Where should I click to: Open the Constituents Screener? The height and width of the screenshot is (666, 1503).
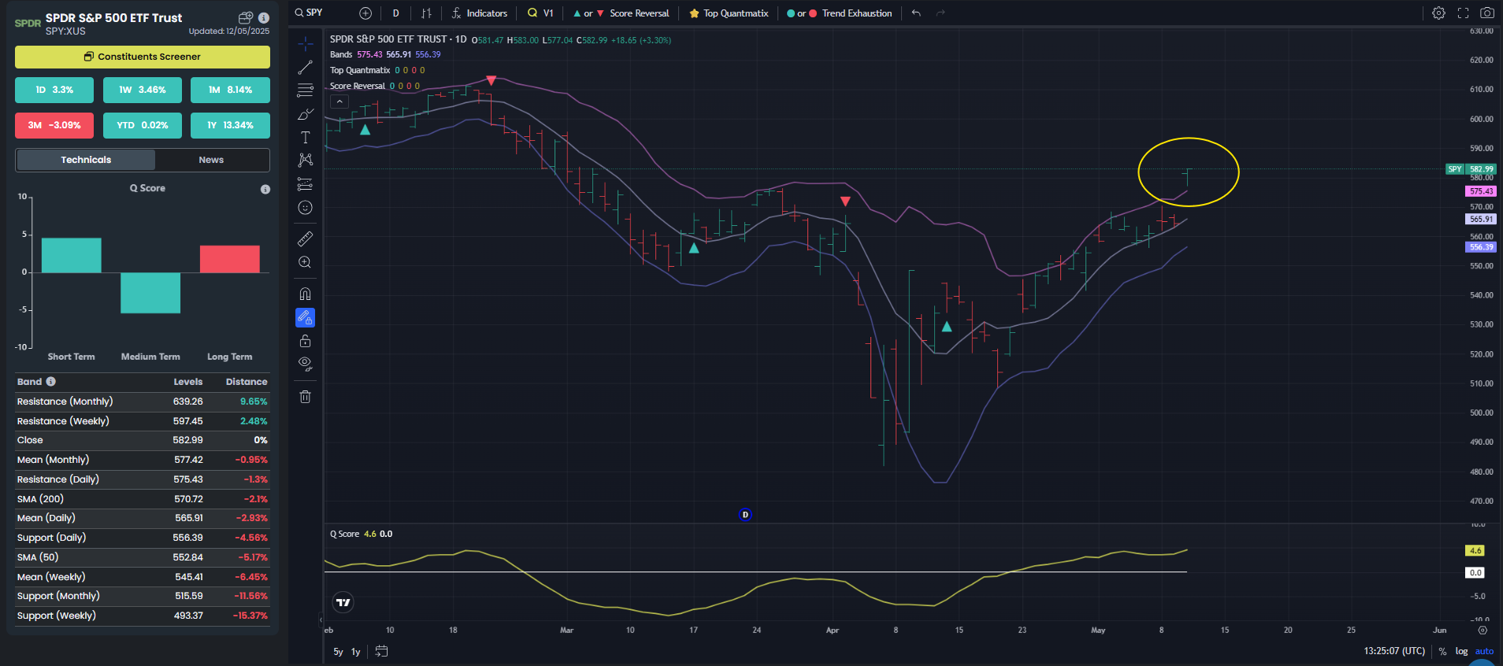point(143,57)
